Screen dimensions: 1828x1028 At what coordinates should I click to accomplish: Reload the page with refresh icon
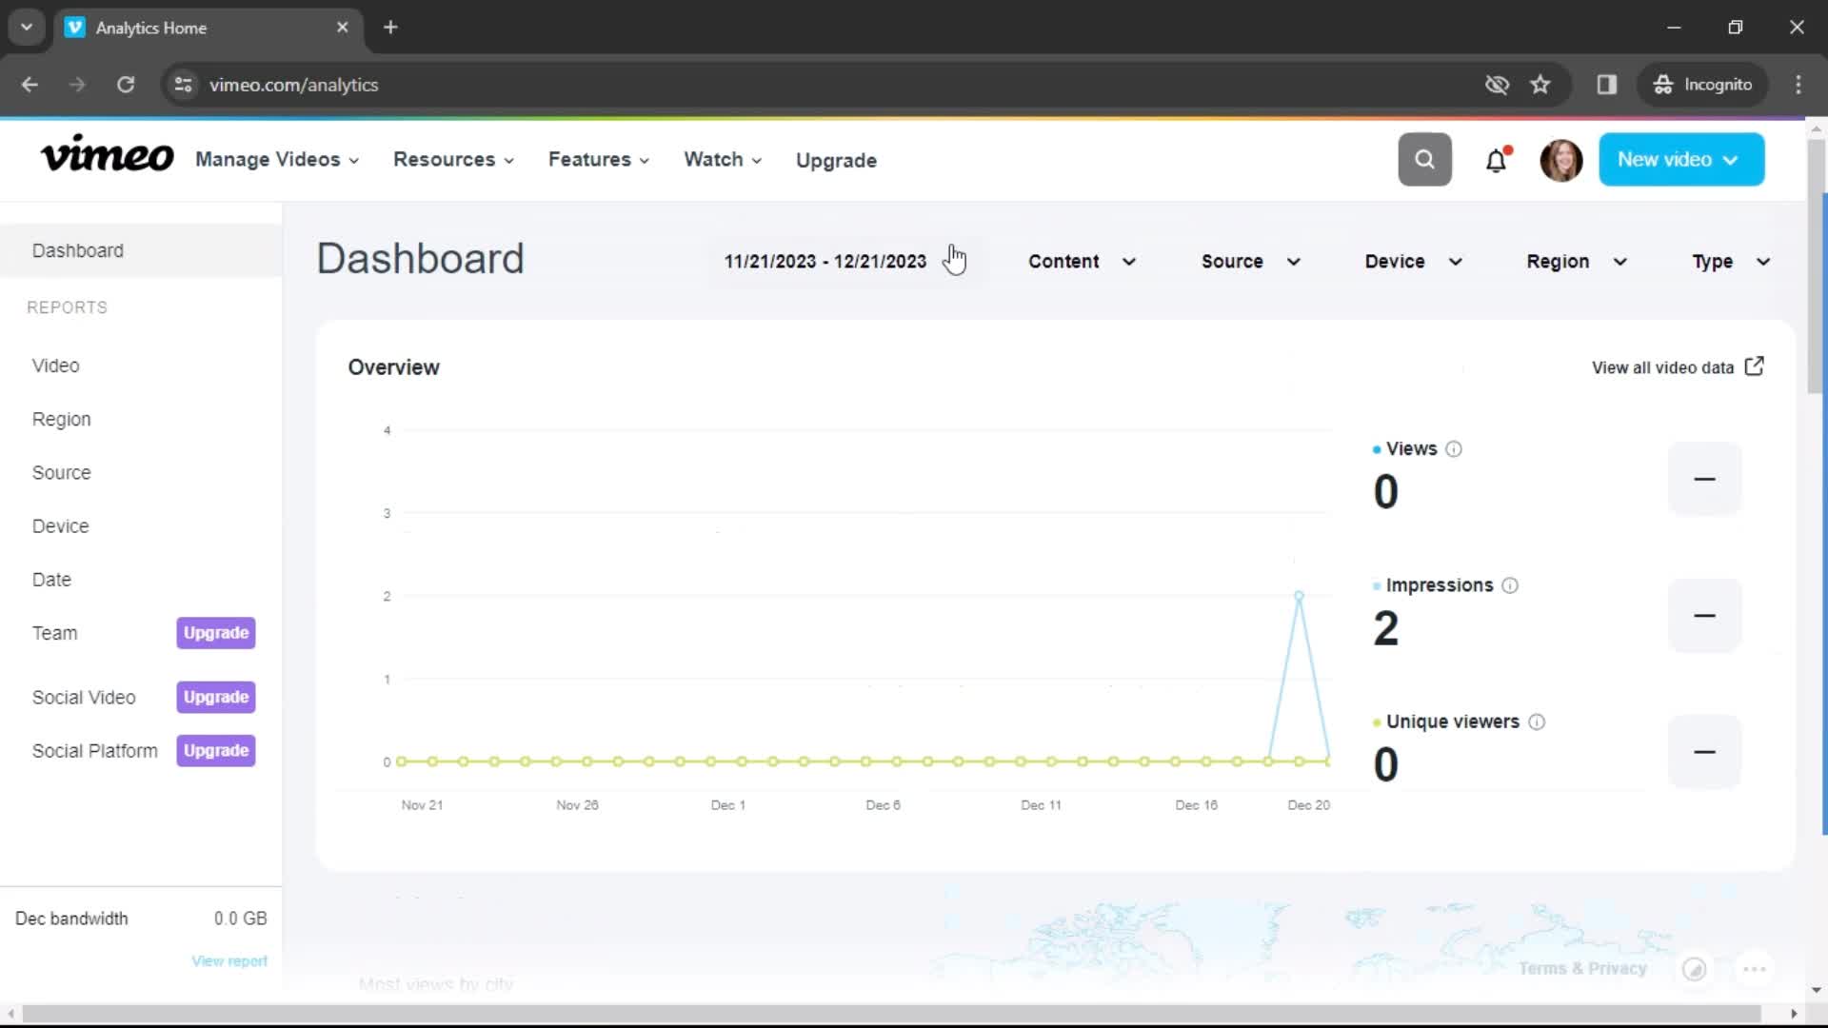[x=125, y=85]
